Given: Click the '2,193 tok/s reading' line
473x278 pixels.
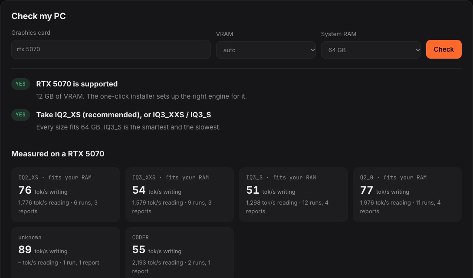Looking at the screenshot, I should (171, 267).
